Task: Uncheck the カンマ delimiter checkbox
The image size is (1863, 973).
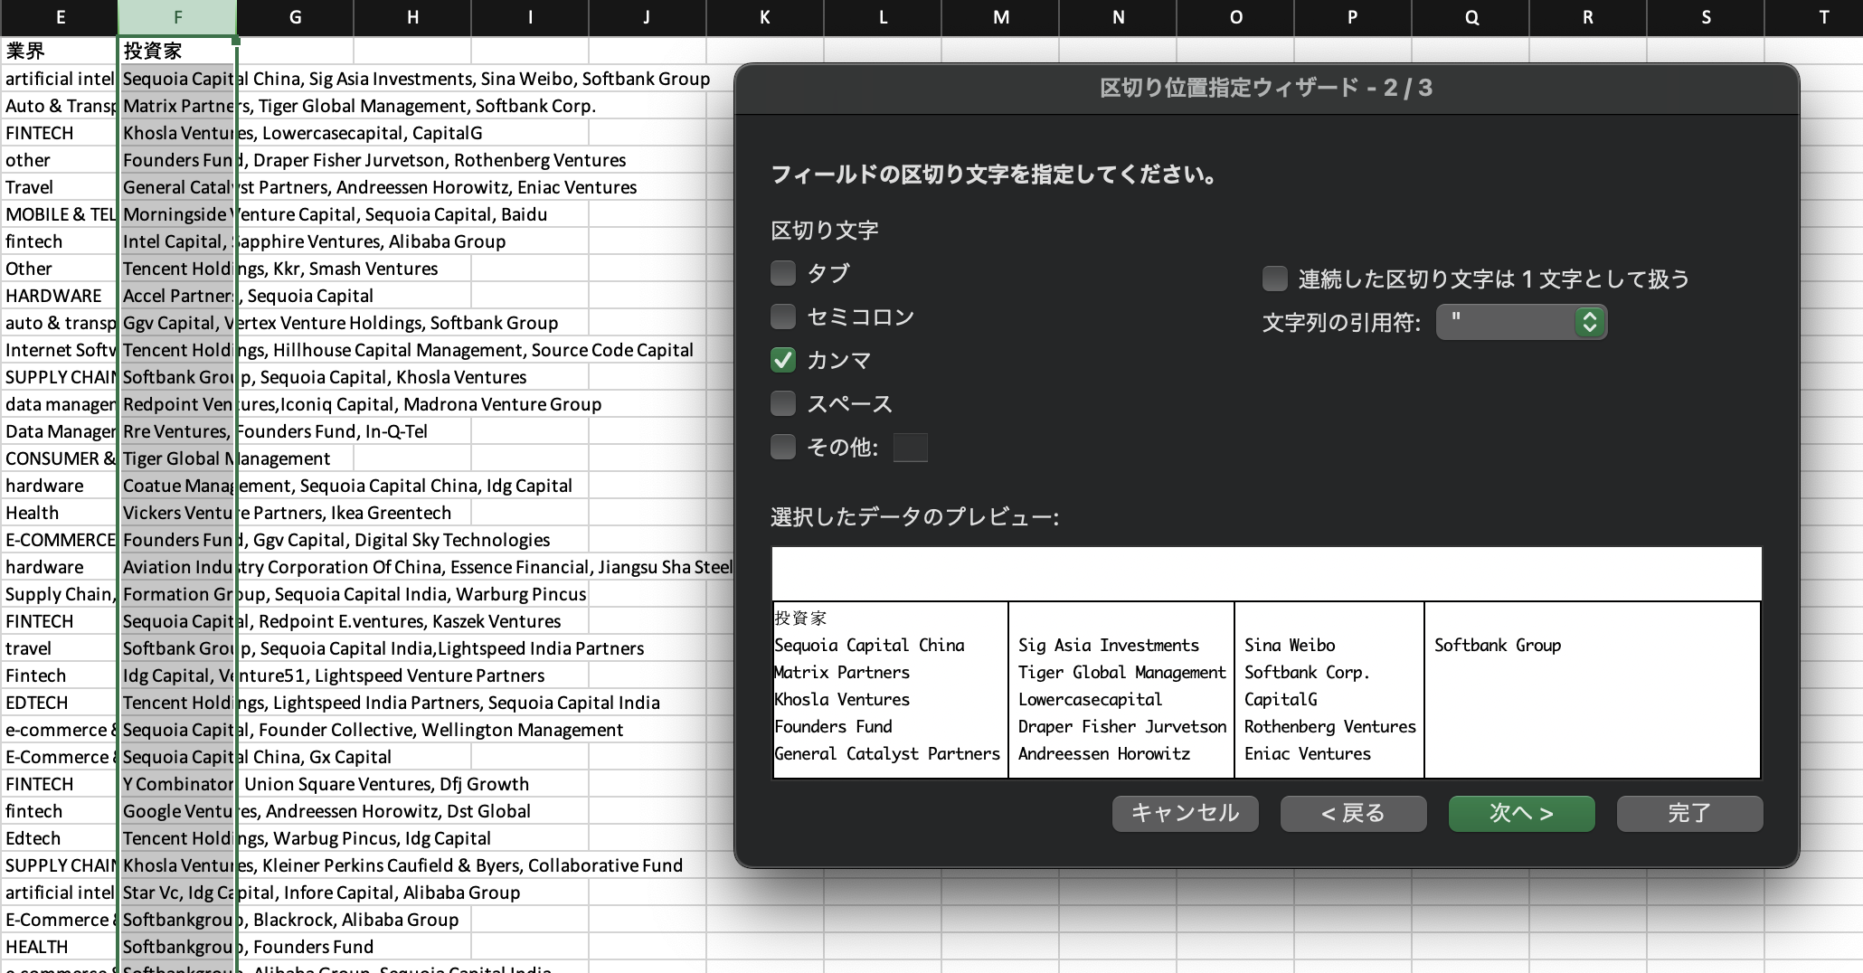Action: click(783, 360)
